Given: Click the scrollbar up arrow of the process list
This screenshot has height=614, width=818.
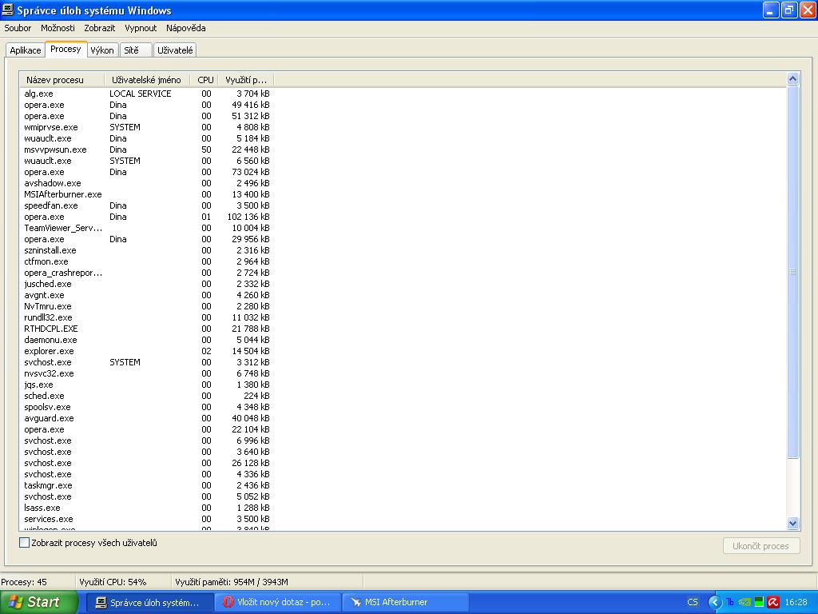Looking at the screenshot, I should [792, 79].
